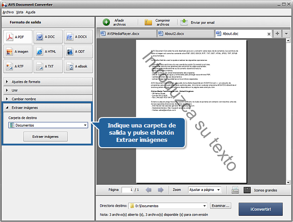Switch to the About2.docx tab
The height and width of the screenshot is (222, 293).
pos(186,34)
